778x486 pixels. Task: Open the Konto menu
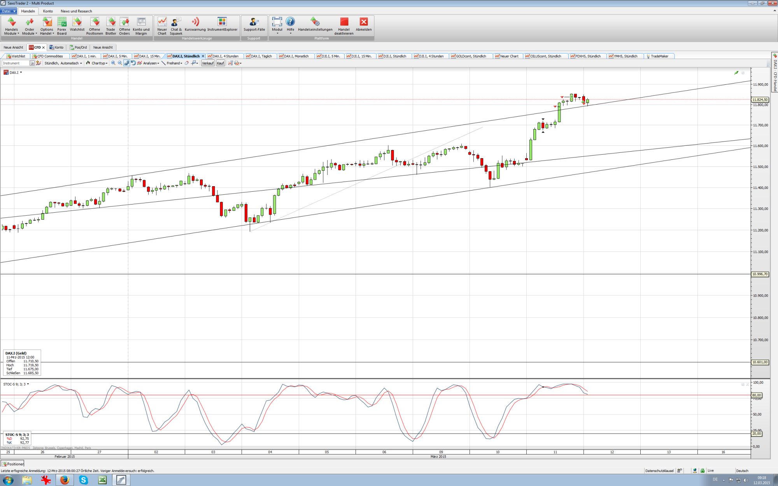(x=48, y=11)
